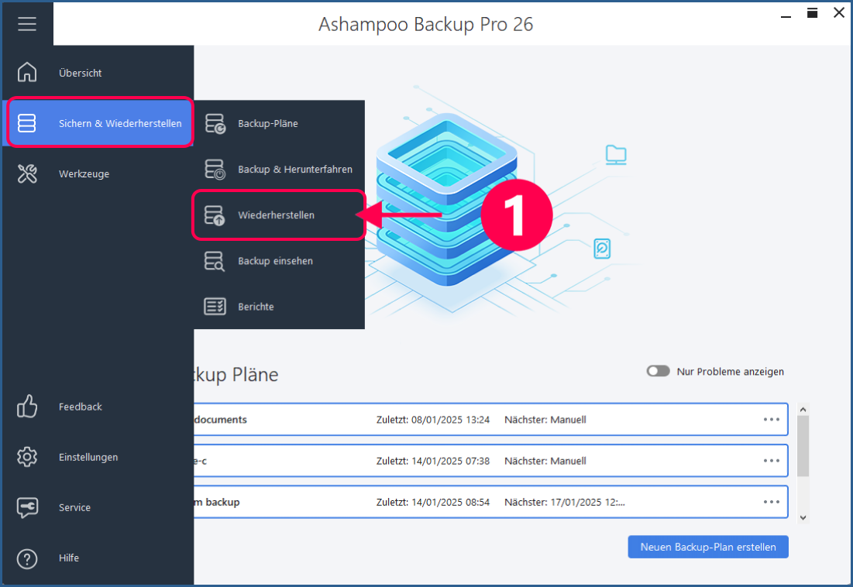Toggle Nur Probleme anzeigen switch
Viewport: 853px width, 587px height.
coord(658,371)
